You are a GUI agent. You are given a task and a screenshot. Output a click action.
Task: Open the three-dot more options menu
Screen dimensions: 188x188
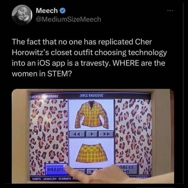point(170,11)
